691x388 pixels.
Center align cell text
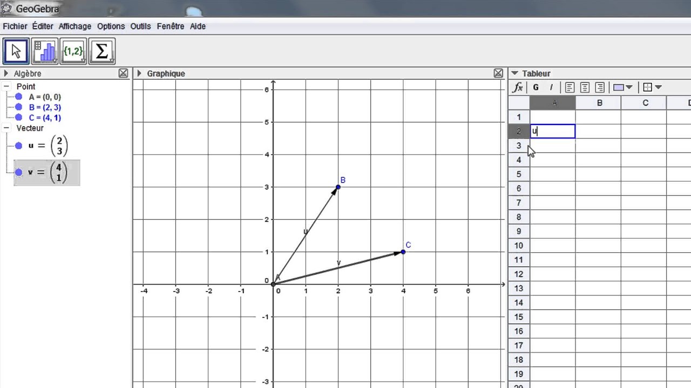click(x=585, y=87)
